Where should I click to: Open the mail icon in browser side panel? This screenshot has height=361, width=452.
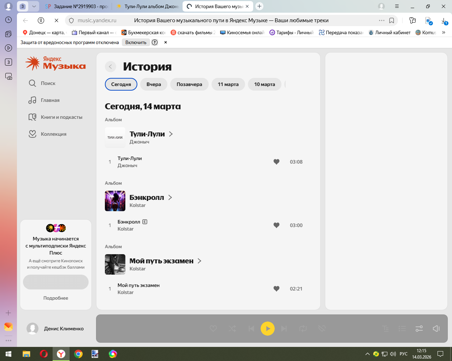click(x=8, y=327)
